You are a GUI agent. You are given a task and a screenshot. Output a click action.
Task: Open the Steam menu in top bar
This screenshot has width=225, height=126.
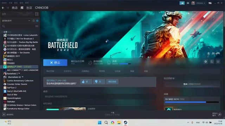point(4,3)
